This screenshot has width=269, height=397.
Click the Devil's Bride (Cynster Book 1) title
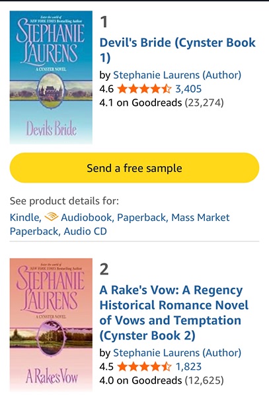point(178,50)
